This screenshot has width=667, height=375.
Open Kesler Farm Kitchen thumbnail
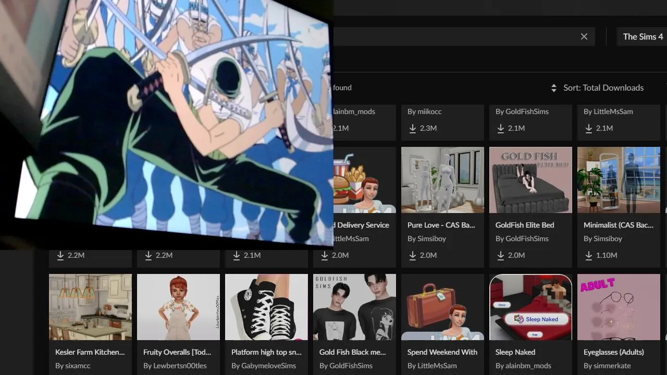90,307
